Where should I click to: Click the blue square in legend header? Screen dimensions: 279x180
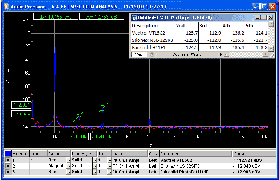(x=8, y=153)
